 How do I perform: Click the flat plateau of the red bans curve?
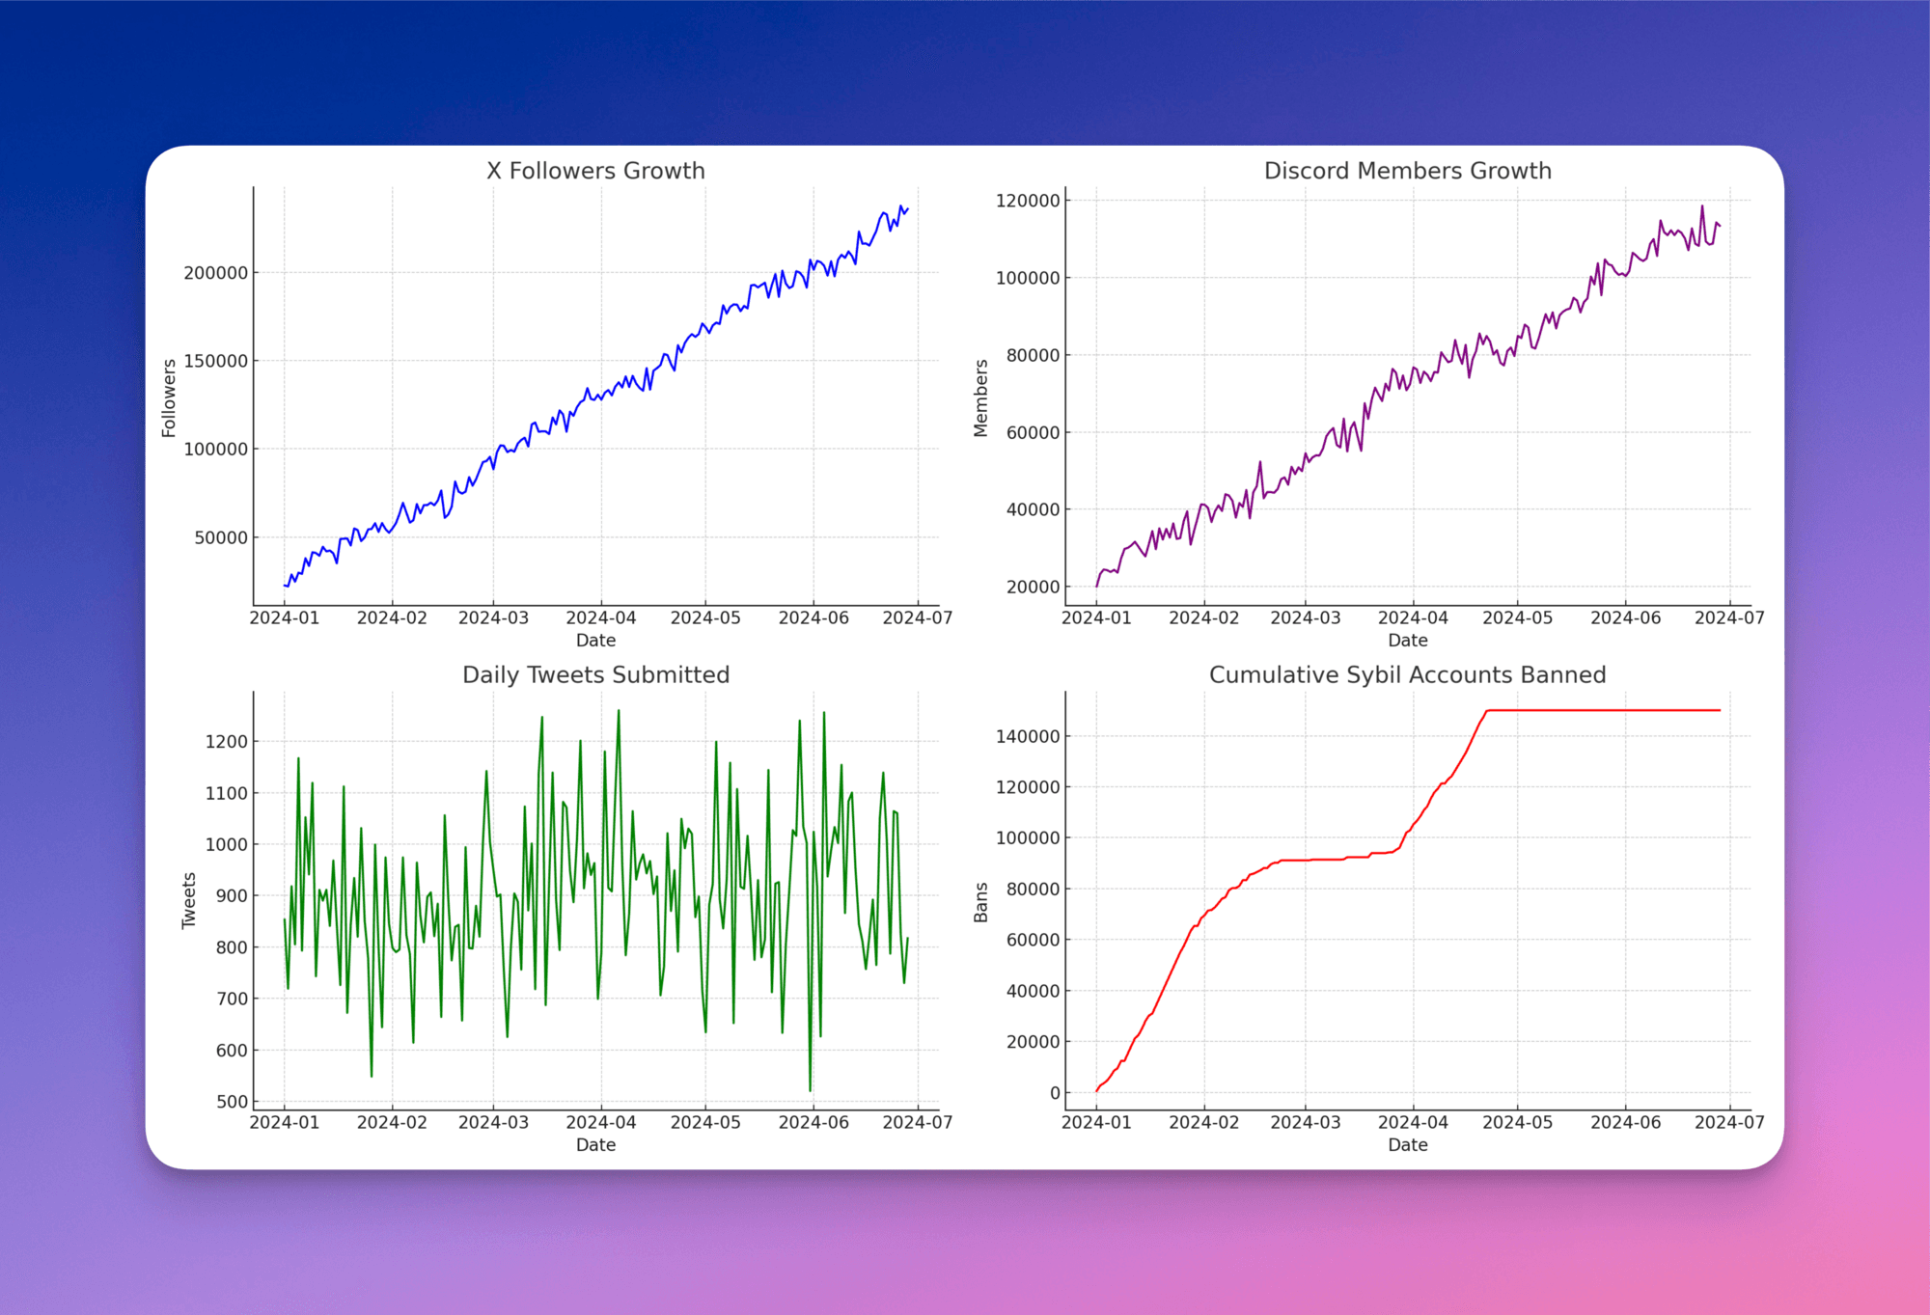click(1592, 709)
